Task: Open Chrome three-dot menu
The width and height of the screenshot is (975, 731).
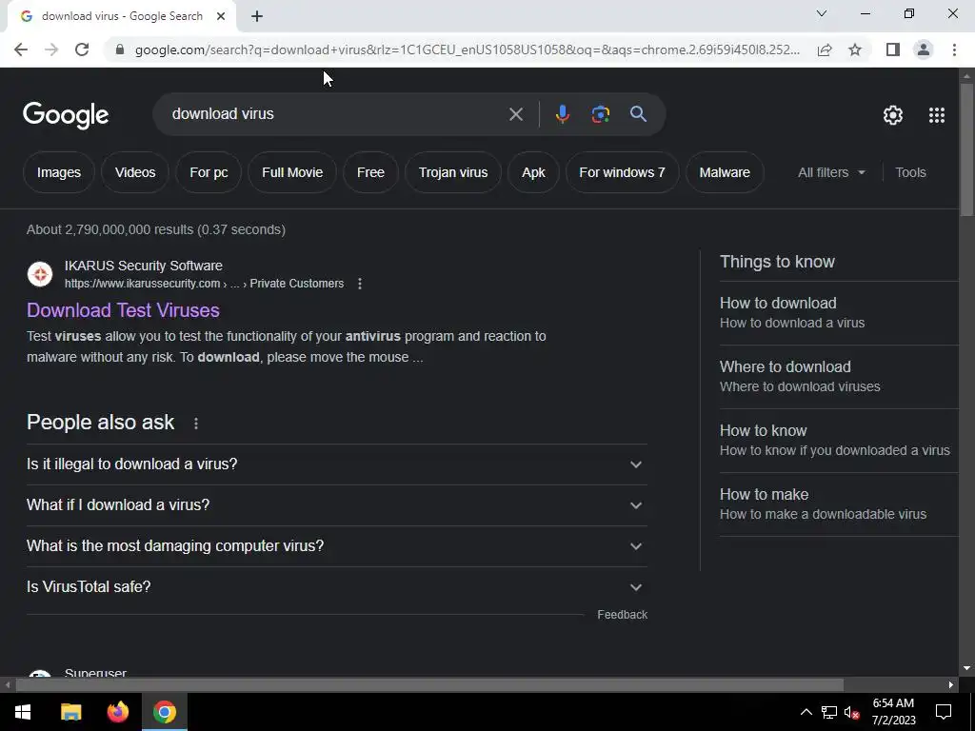Action: click(954, 49)
